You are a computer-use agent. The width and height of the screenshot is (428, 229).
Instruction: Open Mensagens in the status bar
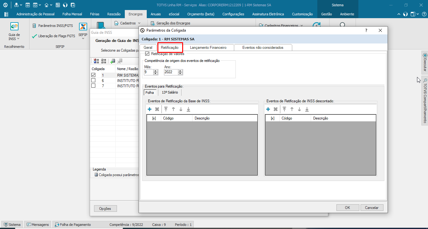[x=38, y=225]
